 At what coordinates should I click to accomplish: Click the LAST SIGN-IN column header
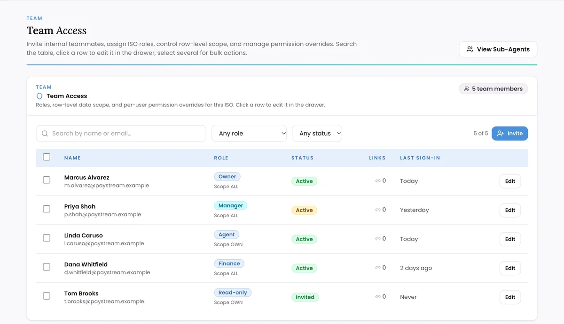coord(420,158)
